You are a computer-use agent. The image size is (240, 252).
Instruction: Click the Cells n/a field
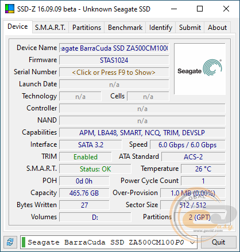[x=148, y=97]
